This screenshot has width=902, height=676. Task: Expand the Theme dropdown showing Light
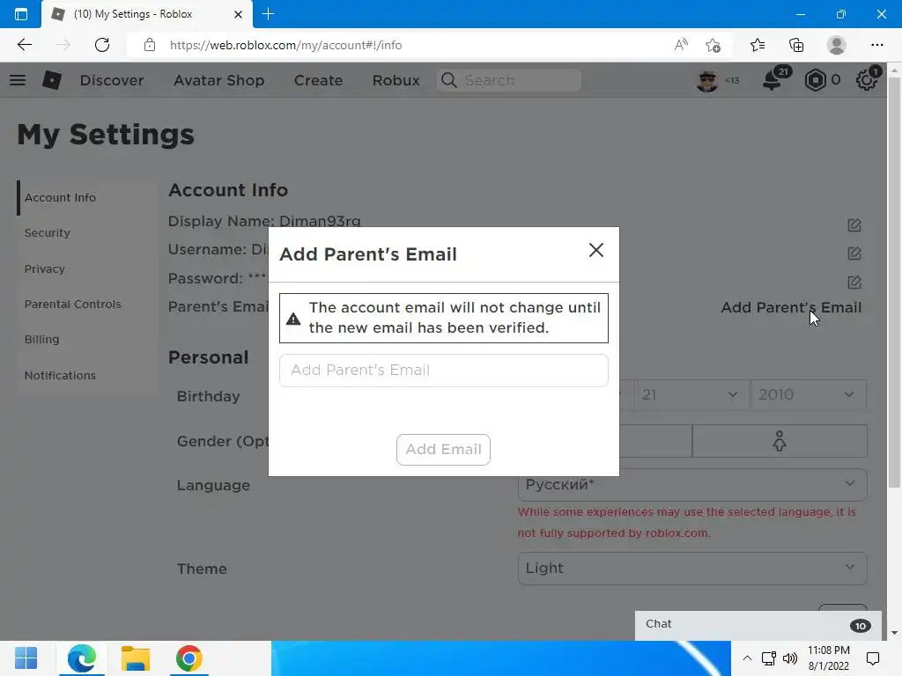[692, 569]
